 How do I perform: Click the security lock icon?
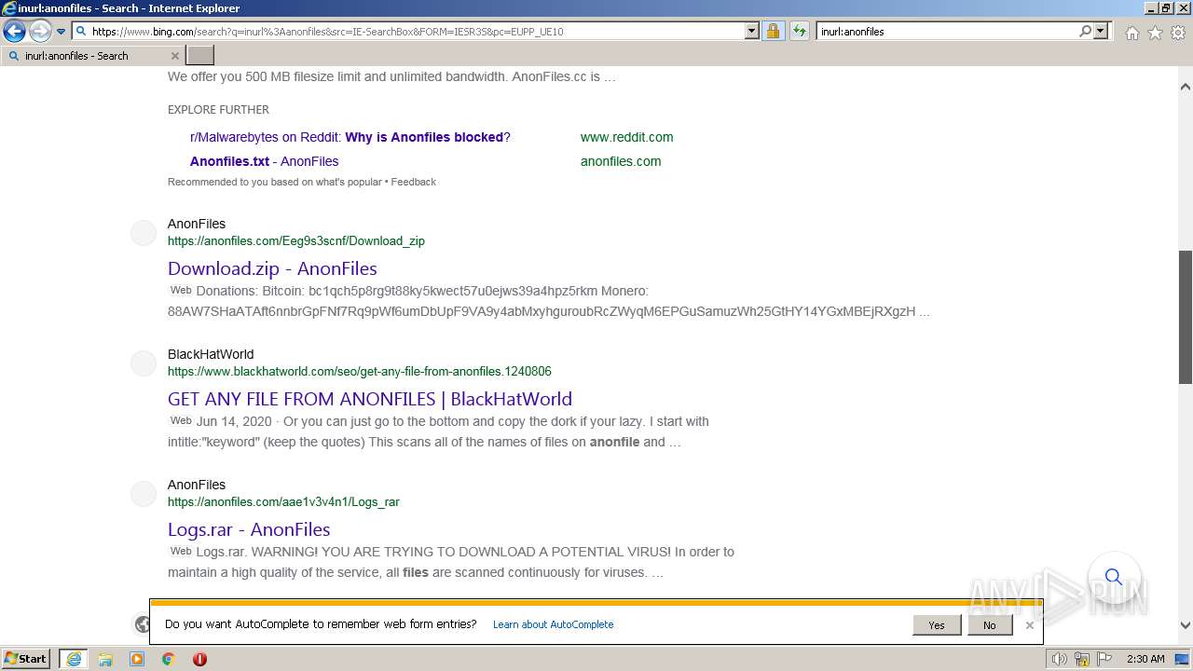773,32
